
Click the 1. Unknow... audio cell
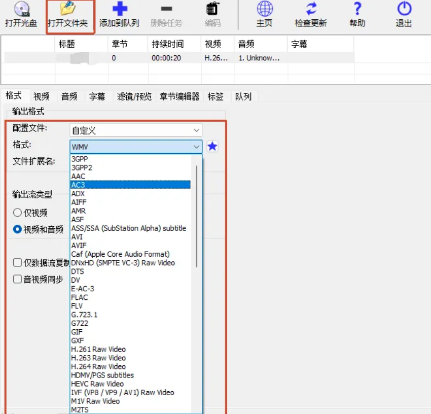click(259, 58)
